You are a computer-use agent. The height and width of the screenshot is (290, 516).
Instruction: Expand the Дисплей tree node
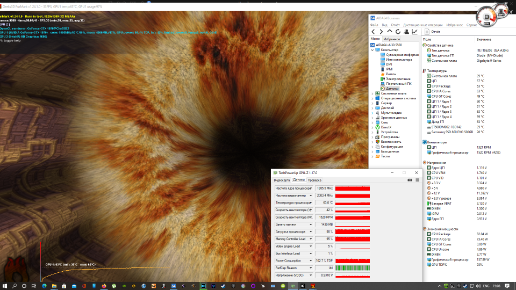click(x=372, y=108)
